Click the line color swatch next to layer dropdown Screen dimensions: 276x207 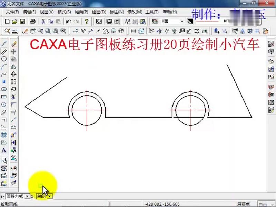click(190, 21)
